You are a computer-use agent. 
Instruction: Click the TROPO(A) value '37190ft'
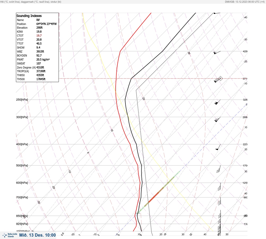point(41,71)
